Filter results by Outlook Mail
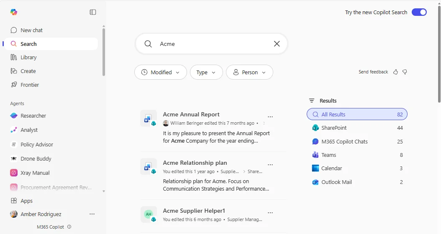This screenshot has width=441, height=234. point(357,182)
